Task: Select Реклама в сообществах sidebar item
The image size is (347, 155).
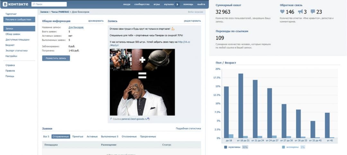Action: click(19, 20)
